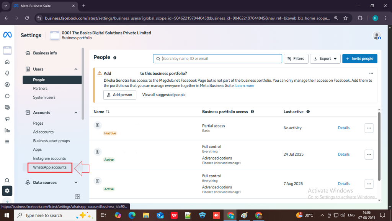Open Business info settings
Screen dimensions: 392x221
point(45,53)
